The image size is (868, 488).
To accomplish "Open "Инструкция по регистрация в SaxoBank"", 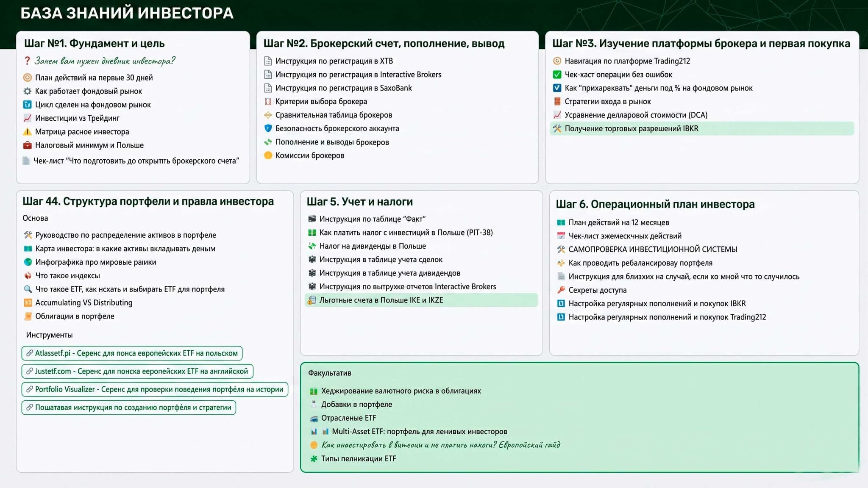I will (344, 88).
